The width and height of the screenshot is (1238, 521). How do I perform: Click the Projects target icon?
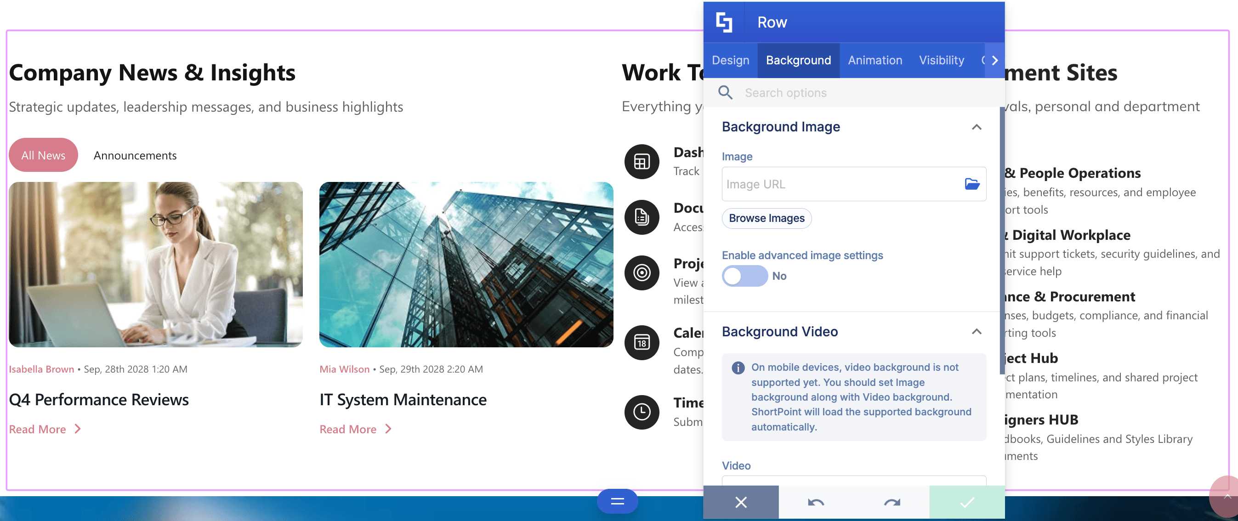pyautogui.click(x=642, y=272)
